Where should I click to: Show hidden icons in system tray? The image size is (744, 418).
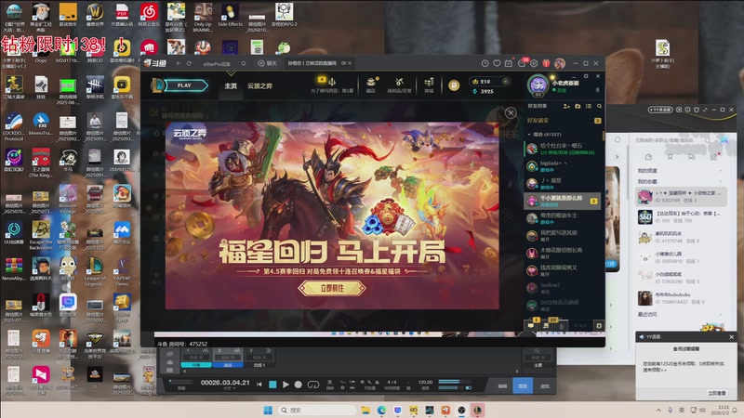658,410
